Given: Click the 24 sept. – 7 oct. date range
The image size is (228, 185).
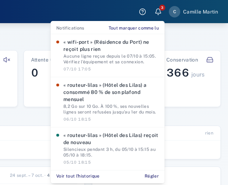Looking at the screenshot, I should (27, 175).
